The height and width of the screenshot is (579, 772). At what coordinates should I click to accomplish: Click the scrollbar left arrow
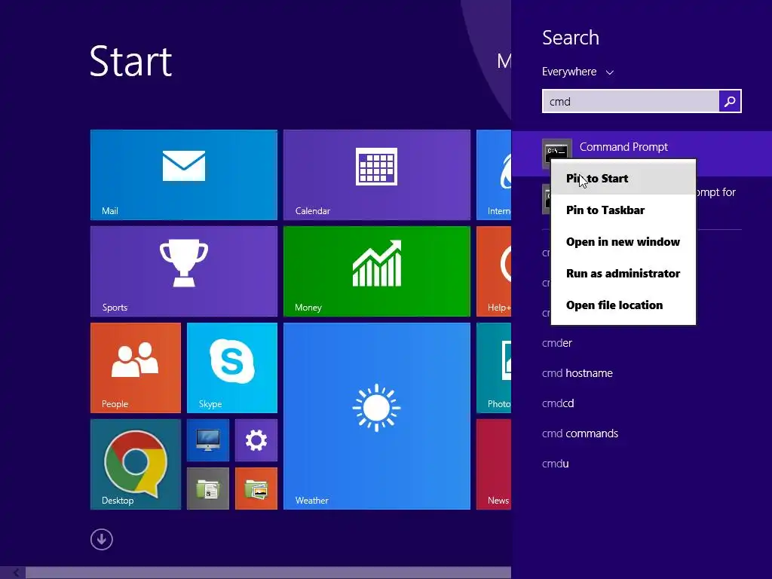[16, 573]
